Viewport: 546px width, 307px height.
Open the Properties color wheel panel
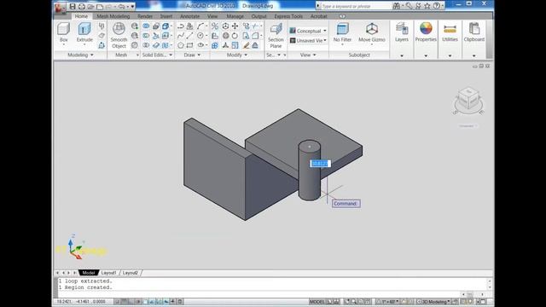[426, 33]
